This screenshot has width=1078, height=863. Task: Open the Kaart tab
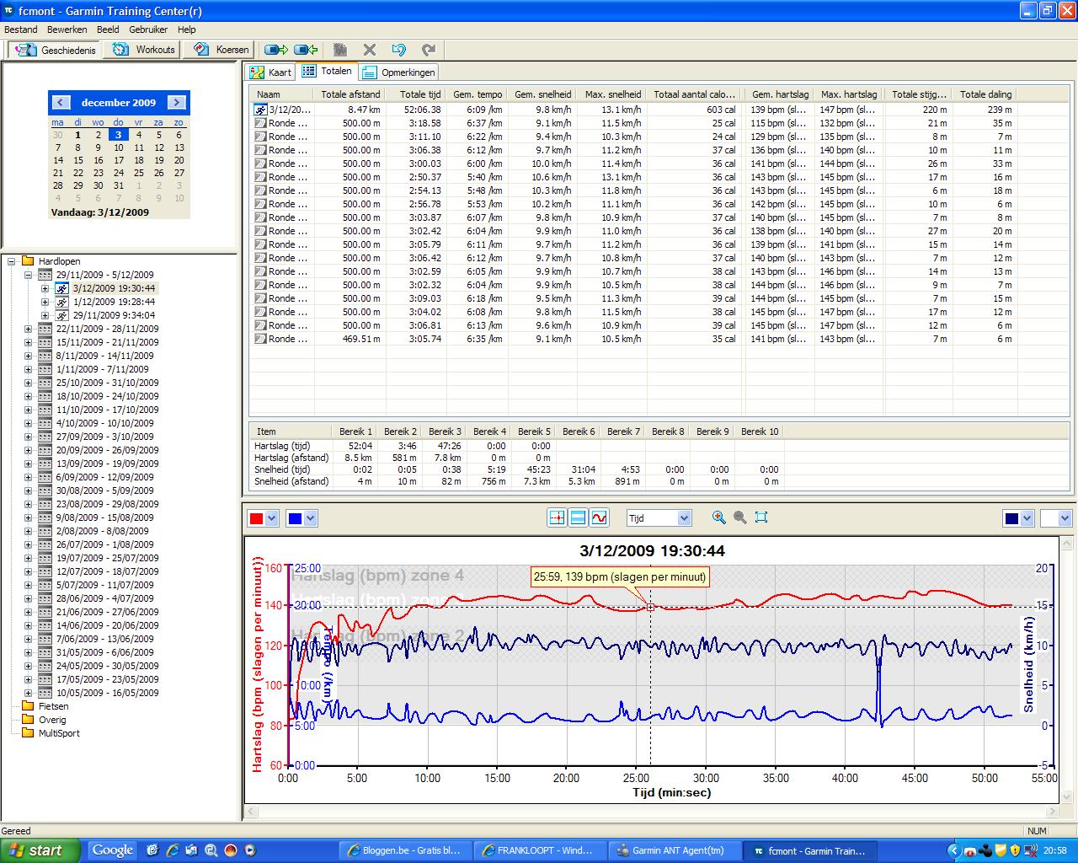point(270,72)
